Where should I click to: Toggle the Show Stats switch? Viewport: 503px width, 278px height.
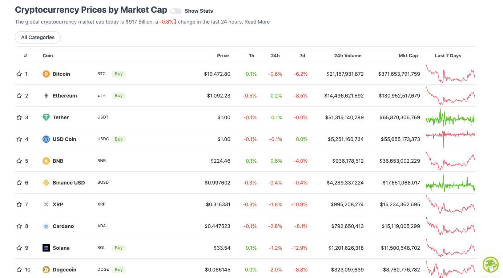176,11
